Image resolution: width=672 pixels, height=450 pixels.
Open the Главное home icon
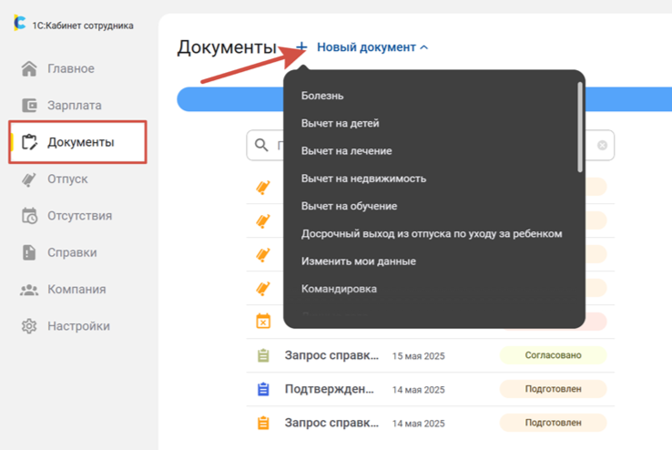click(29, 68)
